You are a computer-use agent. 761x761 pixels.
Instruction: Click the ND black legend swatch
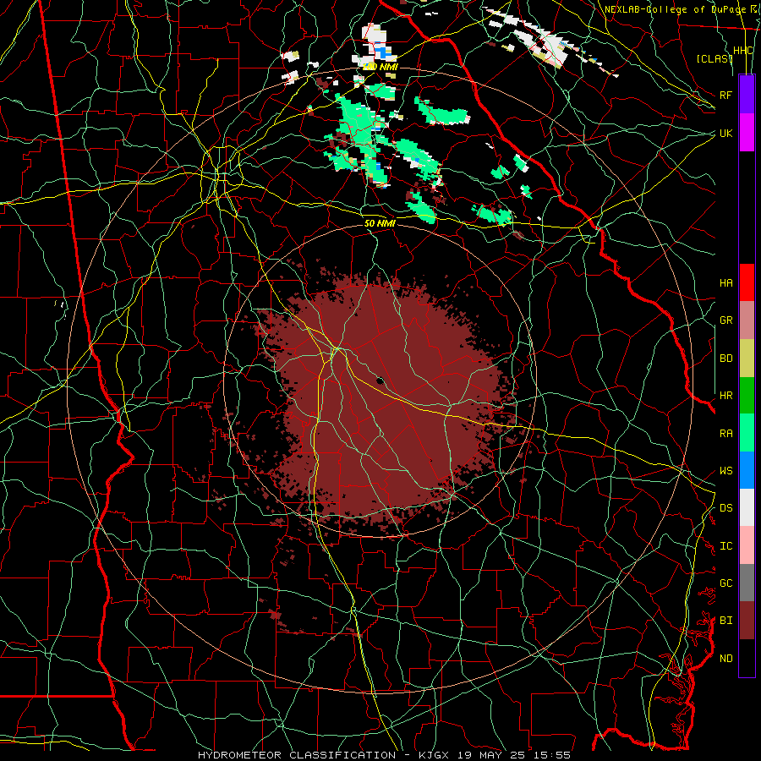click(x=747, y=658)
